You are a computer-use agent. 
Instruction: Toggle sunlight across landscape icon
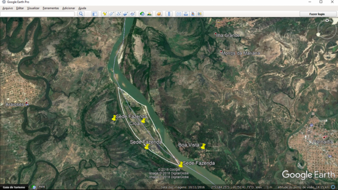(149, 14)
